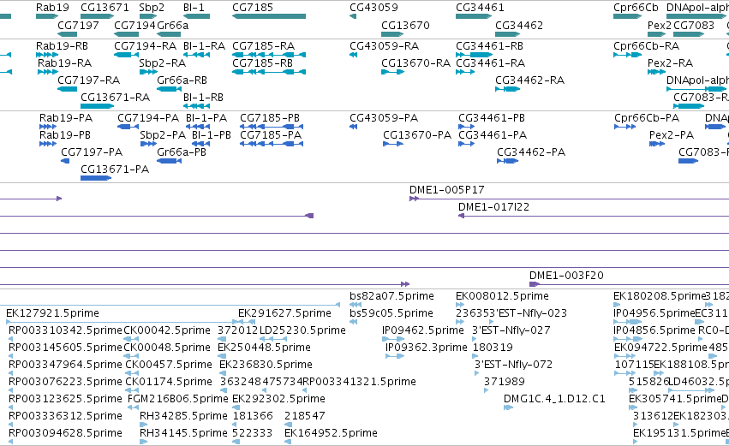The image size is (729, 446).
Task: Select protein label CG34461-PB
Action: (492, 118)
